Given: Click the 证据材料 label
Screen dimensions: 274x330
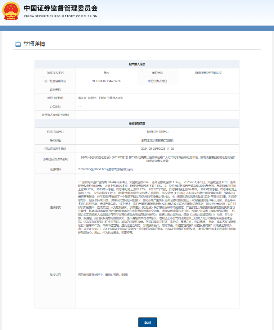Looking at the screenshot, I should tap(55, 169).
